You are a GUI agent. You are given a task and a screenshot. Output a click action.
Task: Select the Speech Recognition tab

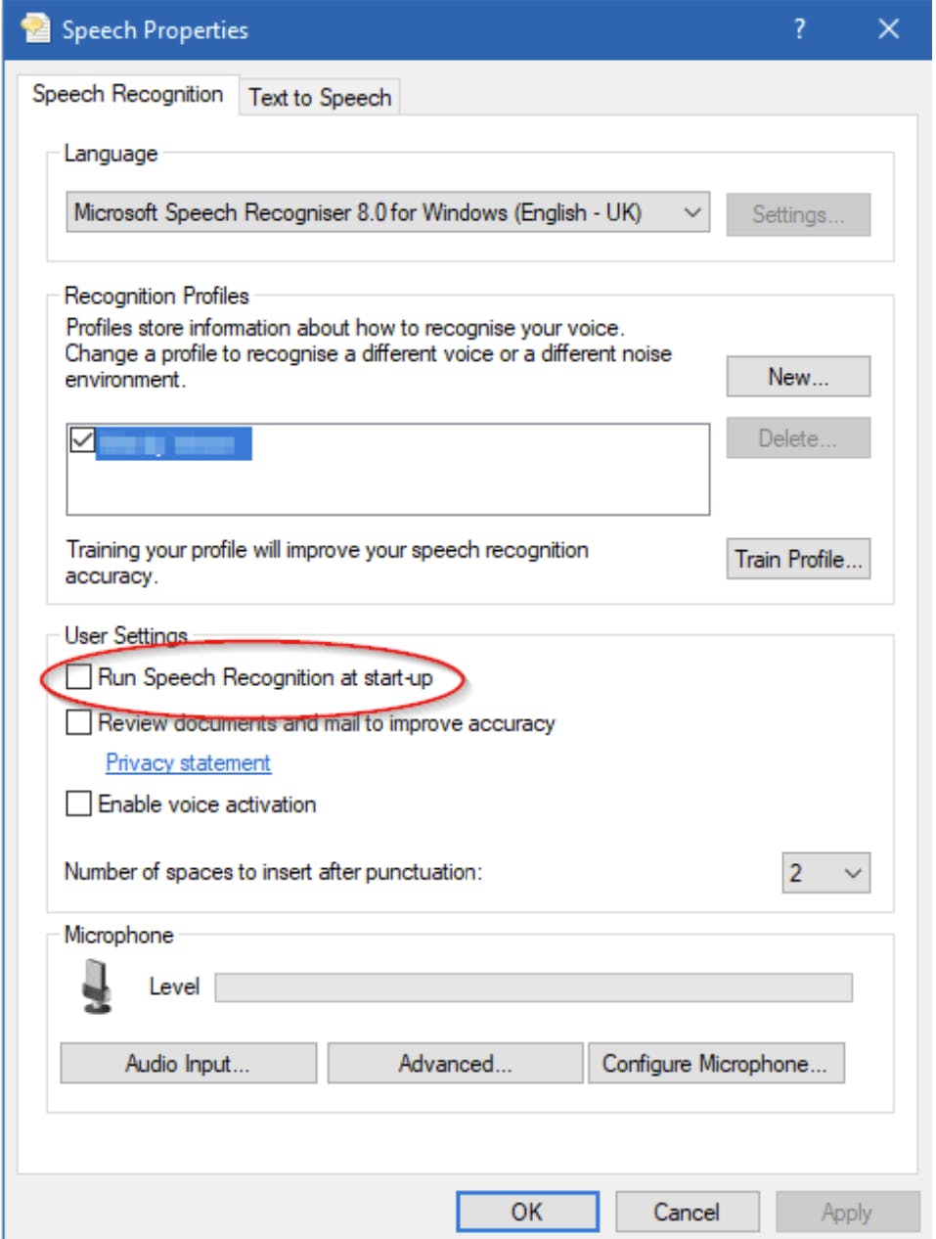(x=127, y=95)
